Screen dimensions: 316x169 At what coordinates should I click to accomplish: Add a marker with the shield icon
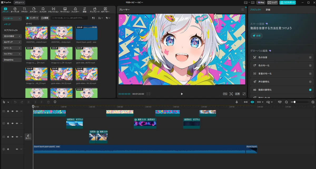(x=55, y=102)
